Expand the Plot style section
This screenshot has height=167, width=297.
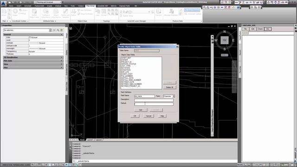[33, 61]
